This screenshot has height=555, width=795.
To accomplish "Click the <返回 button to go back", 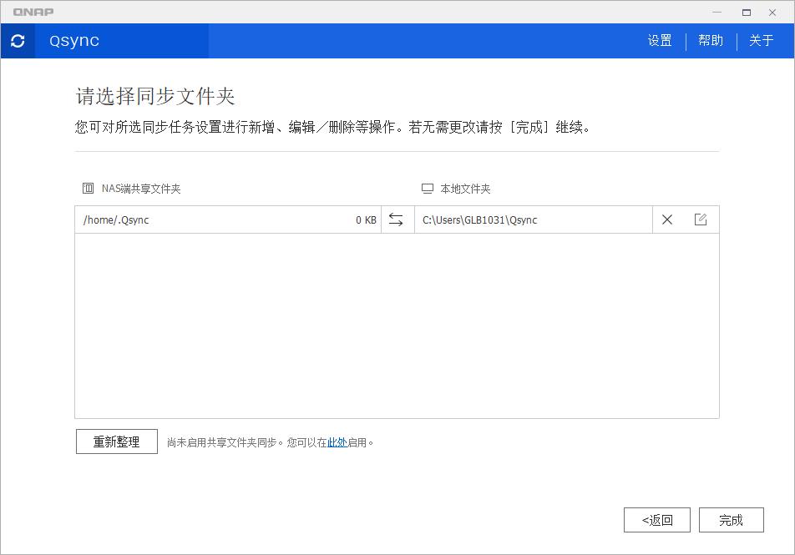I will [x=656, y=519].
